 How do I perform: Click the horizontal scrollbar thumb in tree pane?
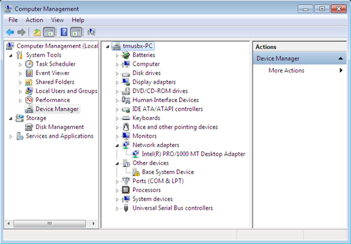(50, 223)
